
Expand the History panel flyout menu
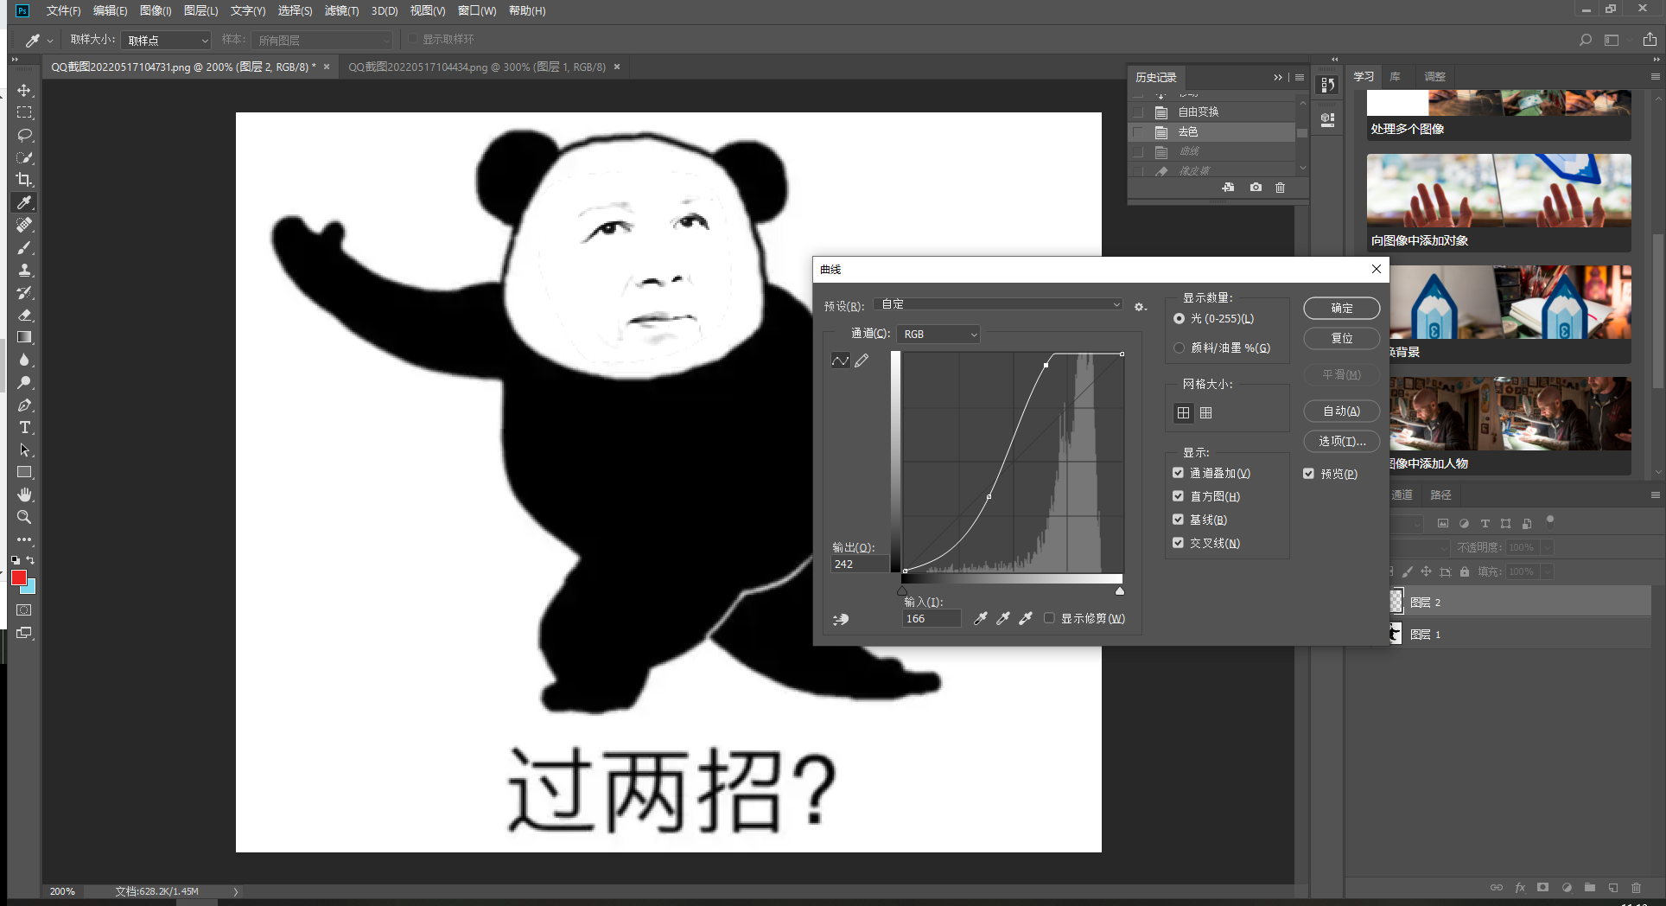(1300, 77)
